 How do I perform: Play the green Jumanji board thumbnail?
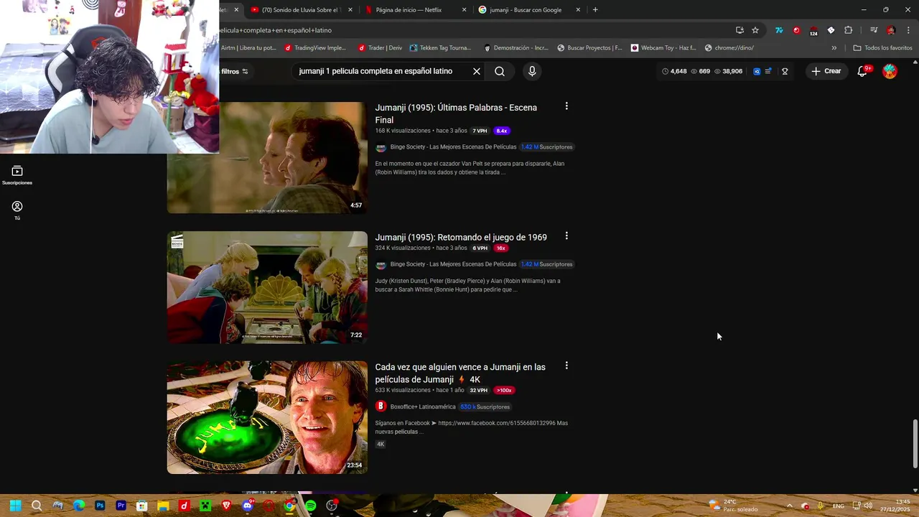tap(267, 417)
